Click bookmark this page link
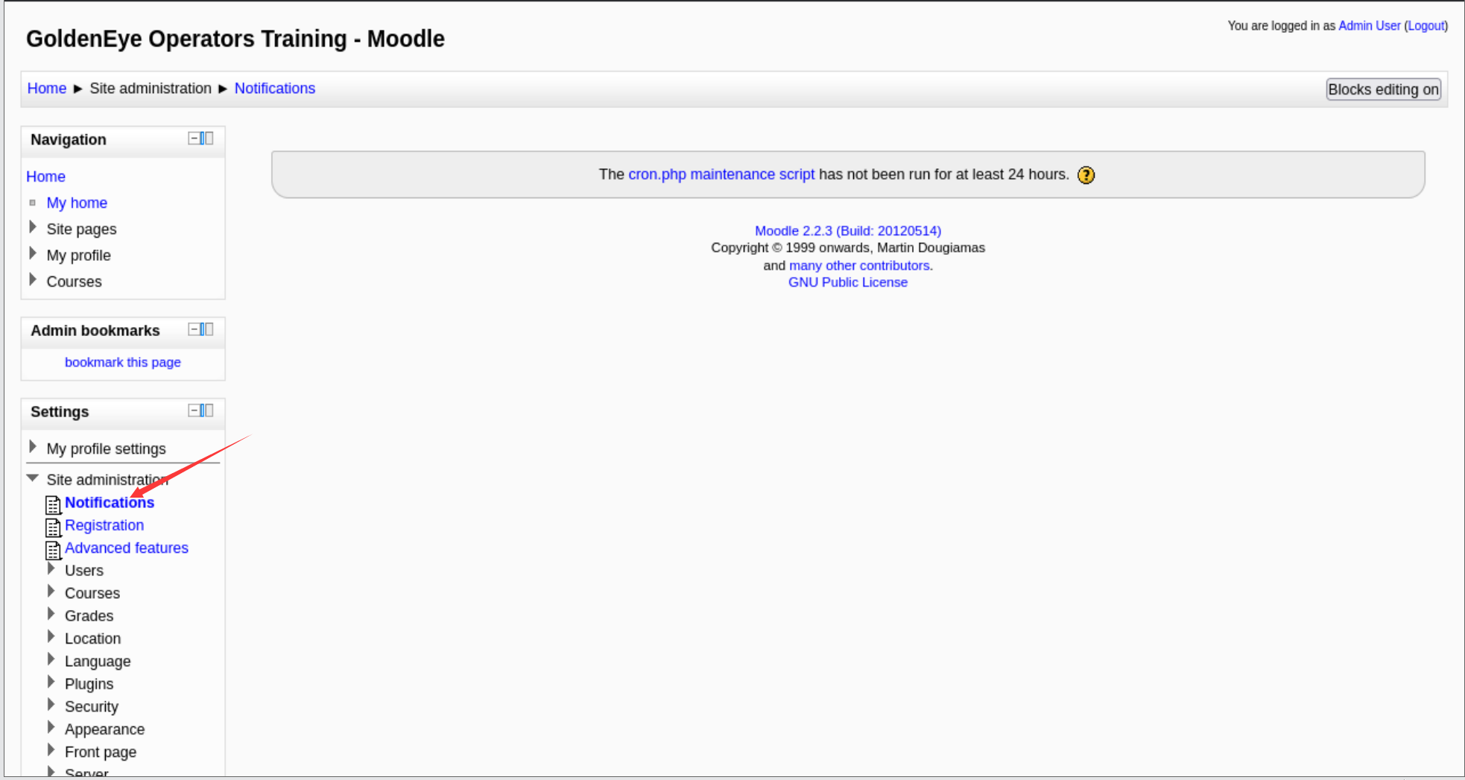The width and height of the screenshot is (1465, 780). tap(123, 362)
